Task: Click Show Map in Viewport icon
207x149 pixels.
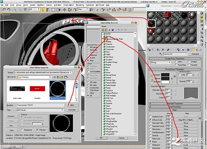Action: [188, 50]
